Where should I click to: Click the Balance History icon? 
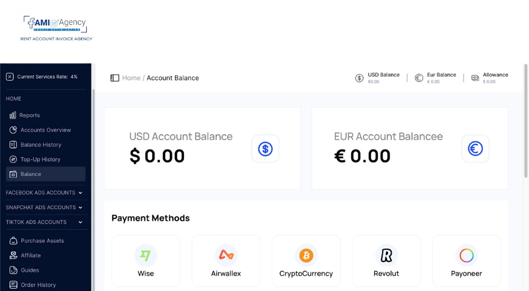click(13, 145)
